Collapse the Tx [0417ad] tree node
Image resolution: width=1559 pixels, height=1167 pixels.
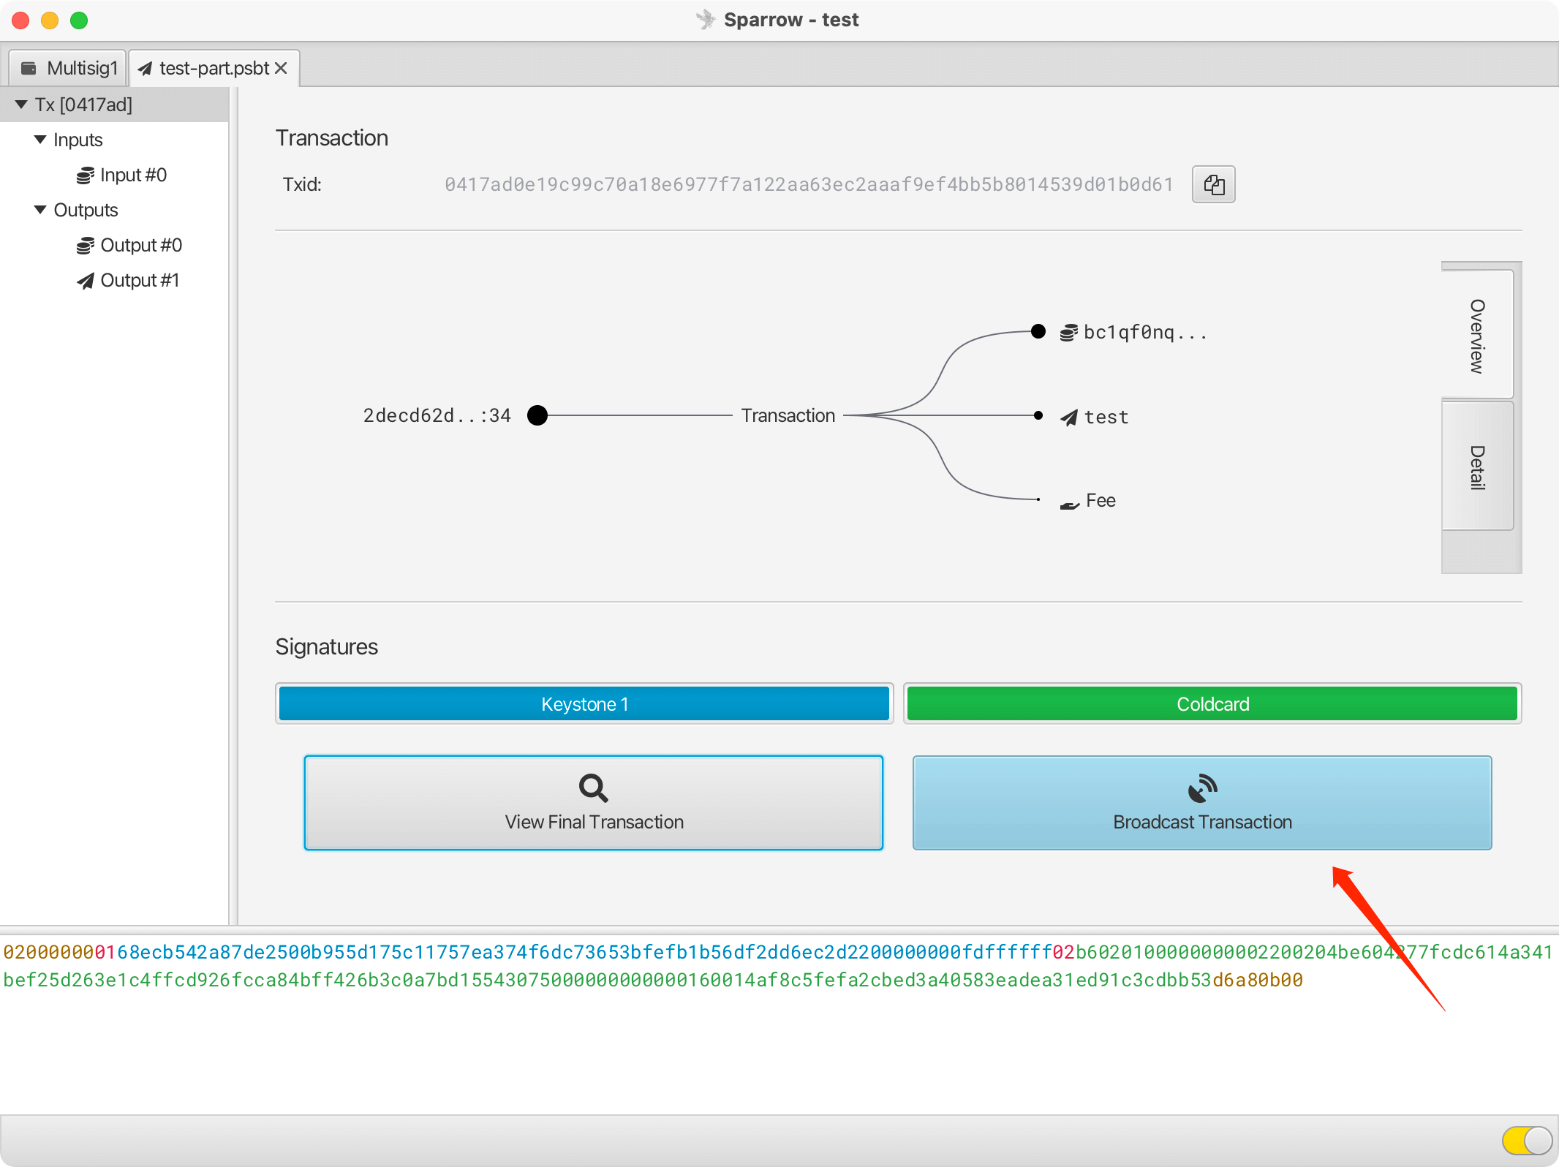click(21, 105)
